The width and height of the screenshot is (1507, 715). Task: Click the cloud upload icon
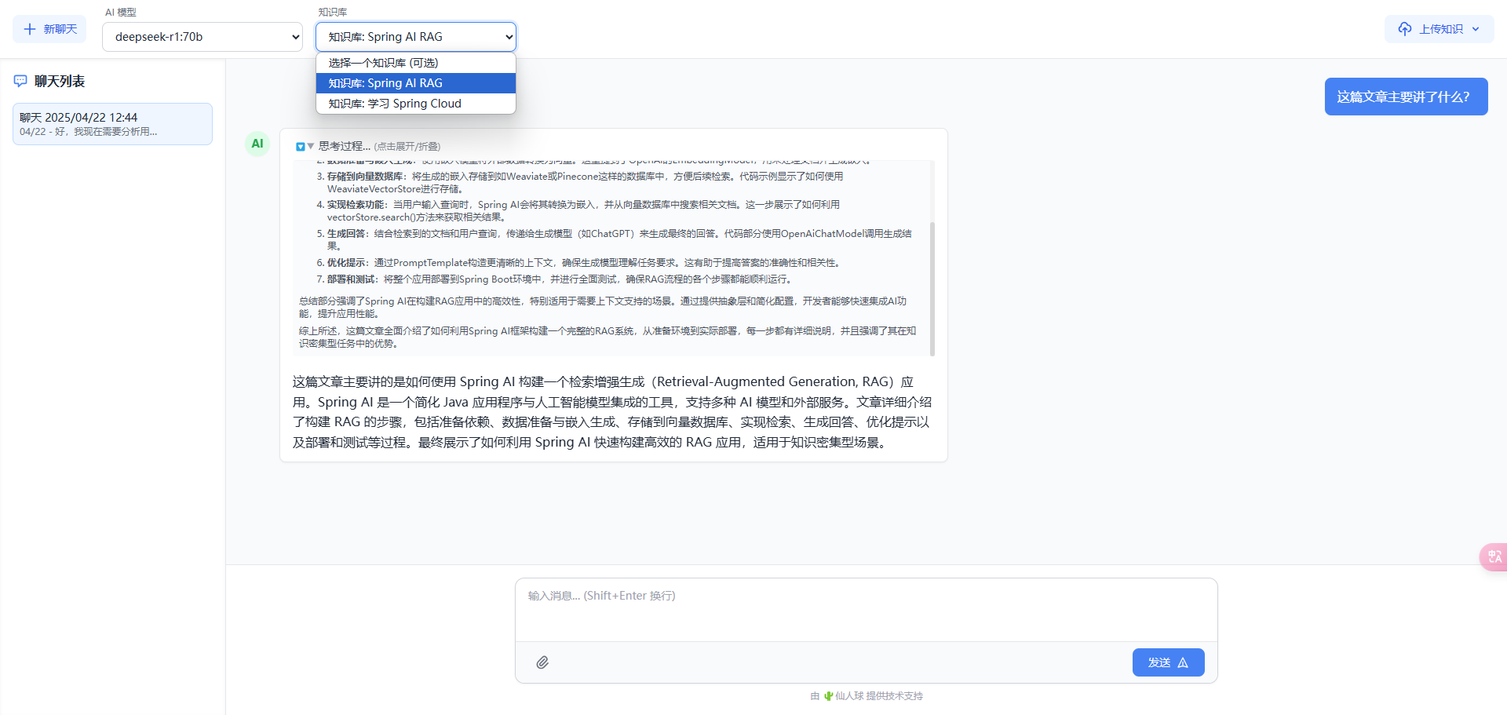point(1405,29)
